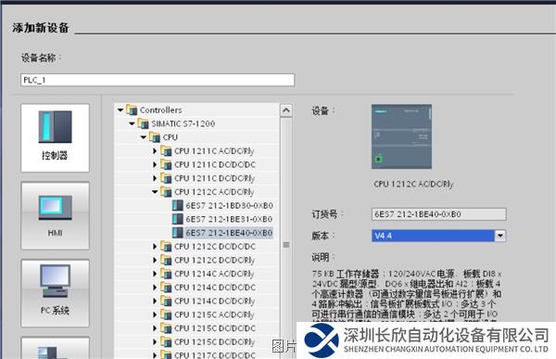Viewport: 556px width, 359px height.
Task: Click the device name field PLC_1
Action: [x=158, y=80]
